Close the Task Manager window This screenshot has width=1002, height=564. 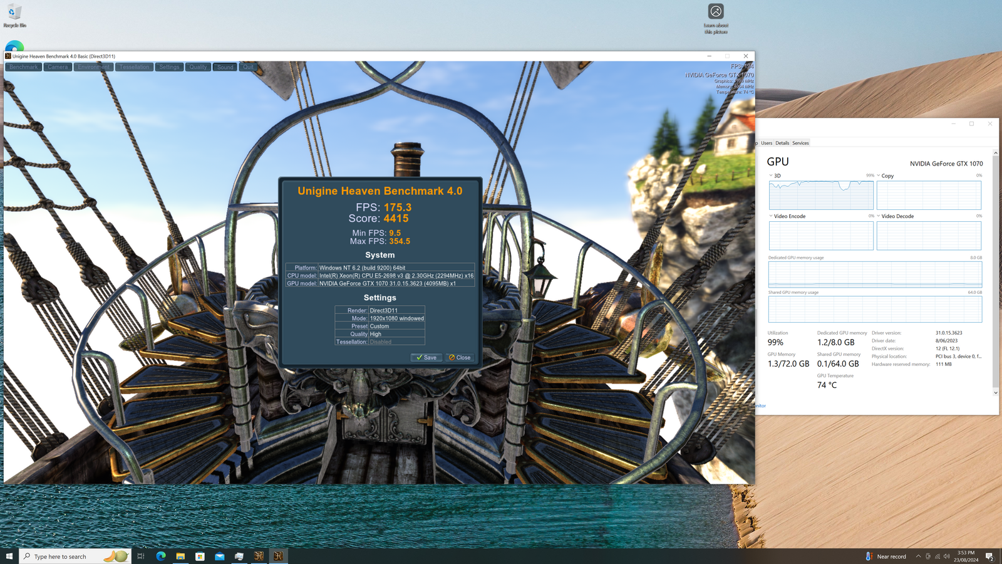pyautogui.click(x=990, y=123)
